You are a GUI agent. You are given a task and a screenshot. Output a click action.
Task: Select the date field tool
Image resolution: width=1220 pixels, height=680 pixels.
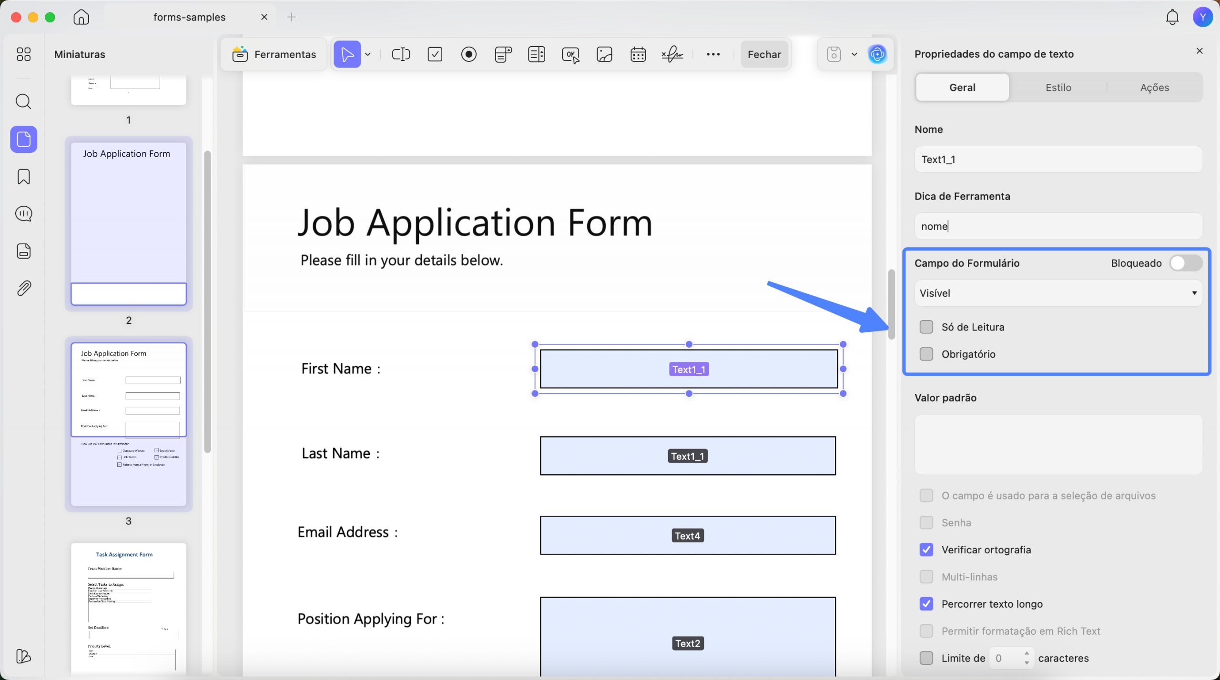638,54
